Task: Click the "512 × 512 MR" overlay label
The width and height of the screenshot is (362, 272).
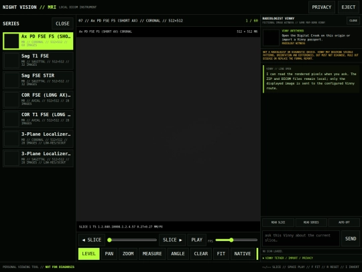Action: click(x=247, y=32)
